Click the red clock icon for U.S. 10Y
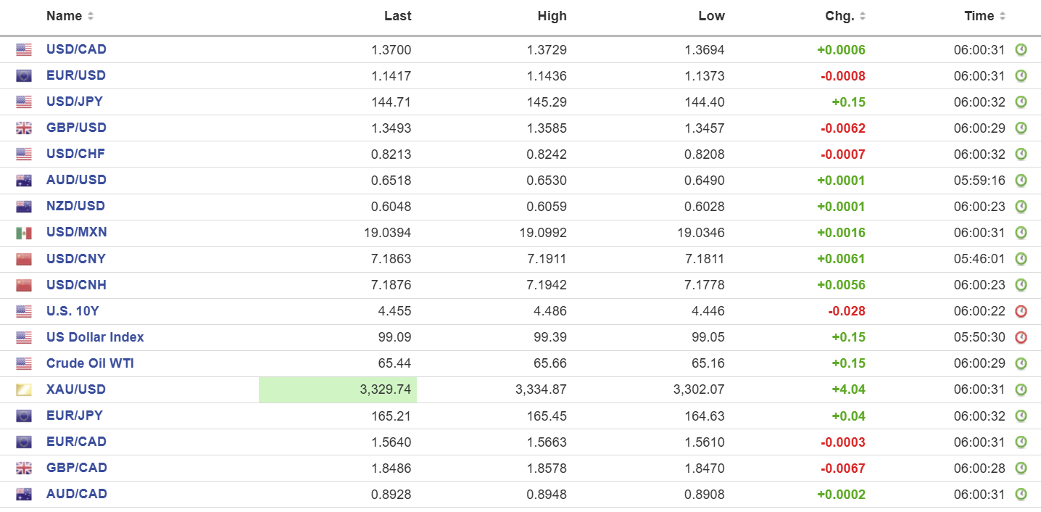Image resolution: width=1041 pixels, height=512 pixels. pos(1021,311)
